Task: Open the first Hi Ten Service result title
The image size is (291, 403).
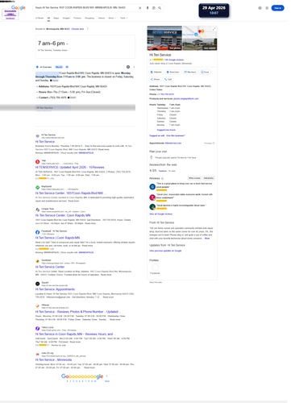Action: pyautogui.click(x=45, y=142)
